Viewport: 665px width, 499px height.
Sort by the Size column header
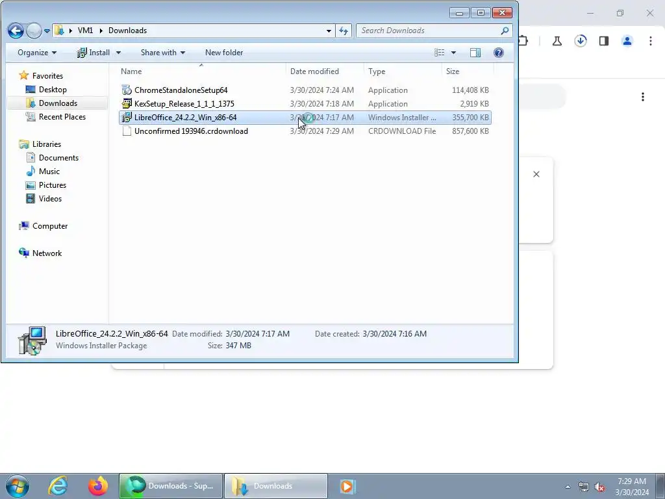click(x=468, y=71)
